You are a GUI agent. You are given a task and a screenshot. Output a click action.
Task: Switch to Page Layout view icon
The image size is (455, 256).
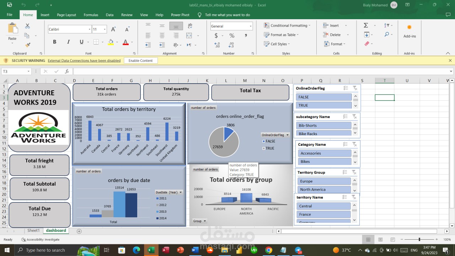click(380, 240)
